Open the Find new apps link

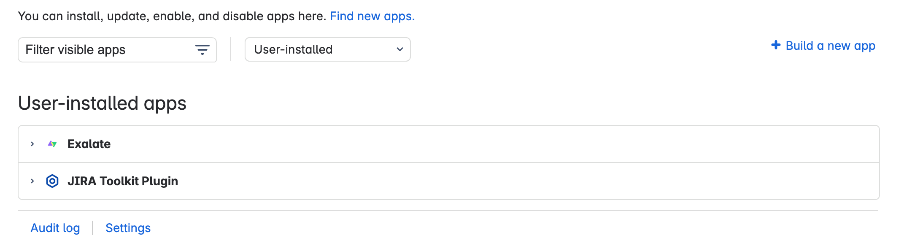(x=372, y=16)
